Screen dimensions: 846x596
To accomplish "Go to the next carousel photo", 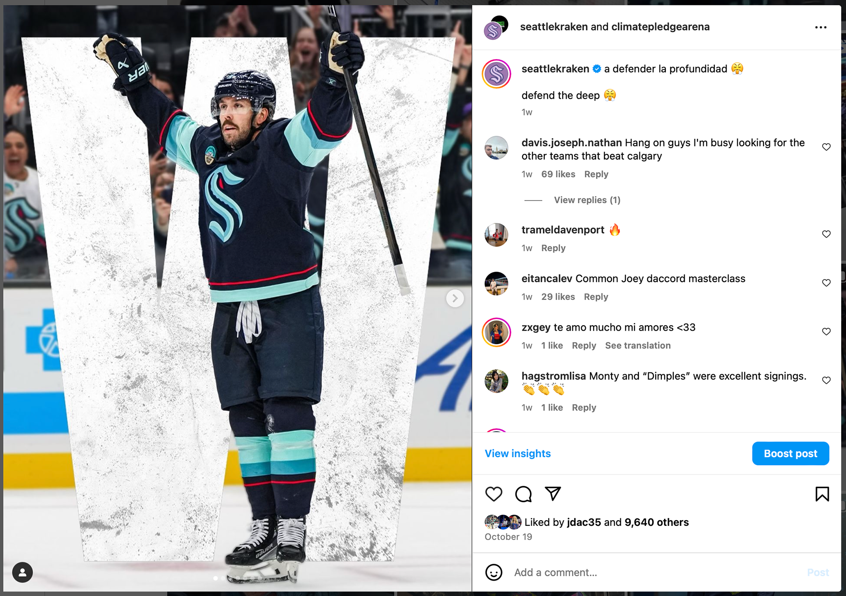I will pos(455,298).
